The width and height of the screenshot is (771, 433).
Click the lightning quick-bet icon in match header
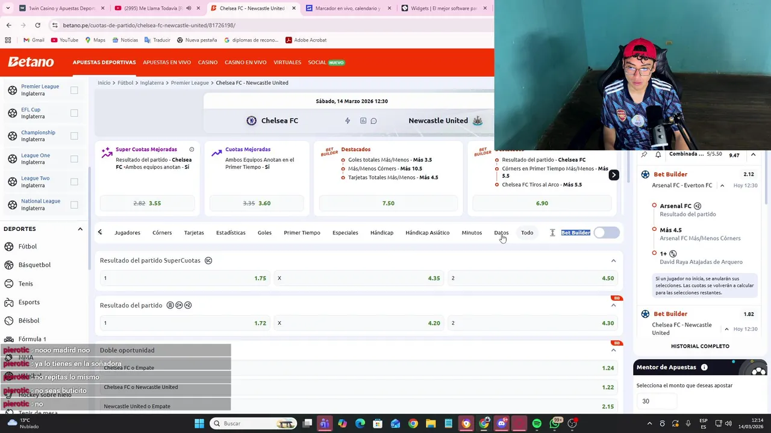coord(348,121)
